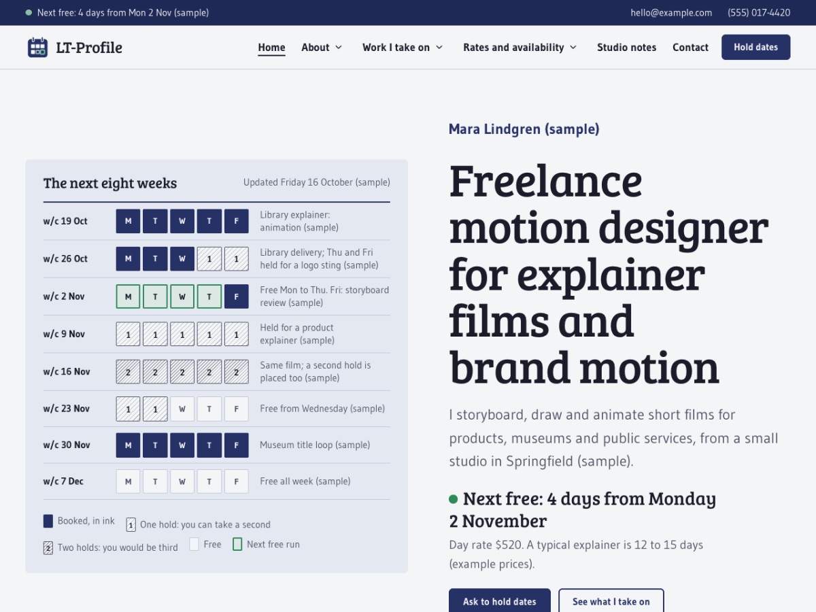Click the 'w/c 16 Nov' week label
The height and width of the screenshot is (612, 816).
tap(67, 371)
